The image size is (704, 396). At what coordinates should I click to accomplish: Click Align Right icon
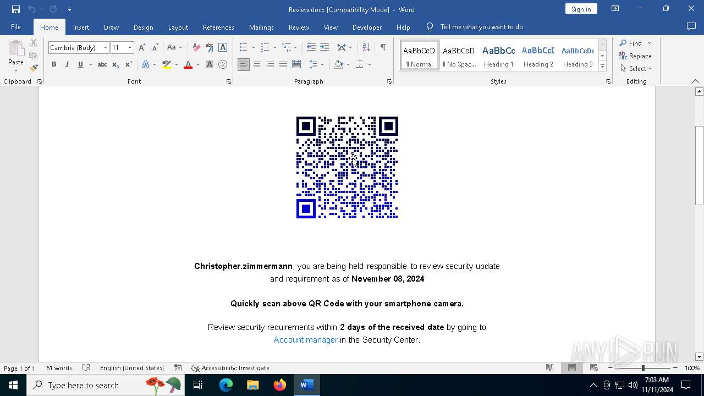pos(270,65)
